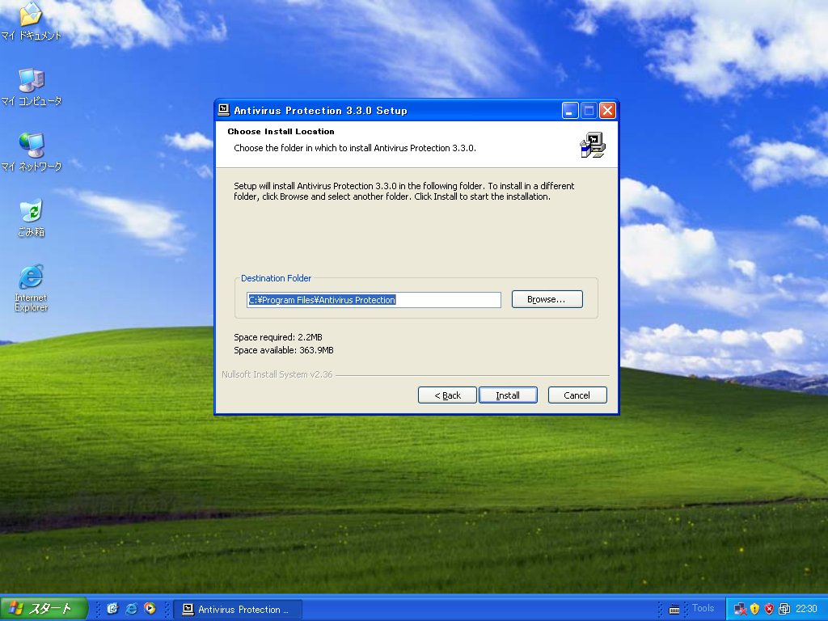Screen dimensions: 828x621
Task: Click red security alert tray icon
Action: [x=769, y=610]
